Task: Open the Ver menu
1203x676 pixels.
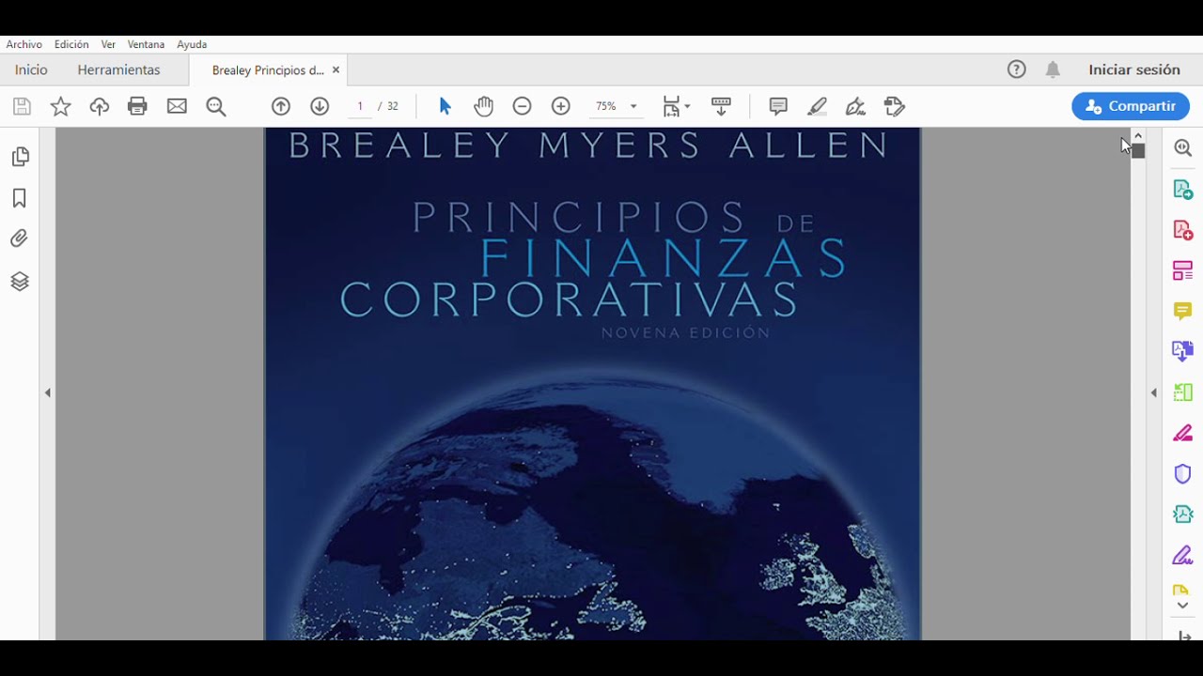Action: point(108,44)
